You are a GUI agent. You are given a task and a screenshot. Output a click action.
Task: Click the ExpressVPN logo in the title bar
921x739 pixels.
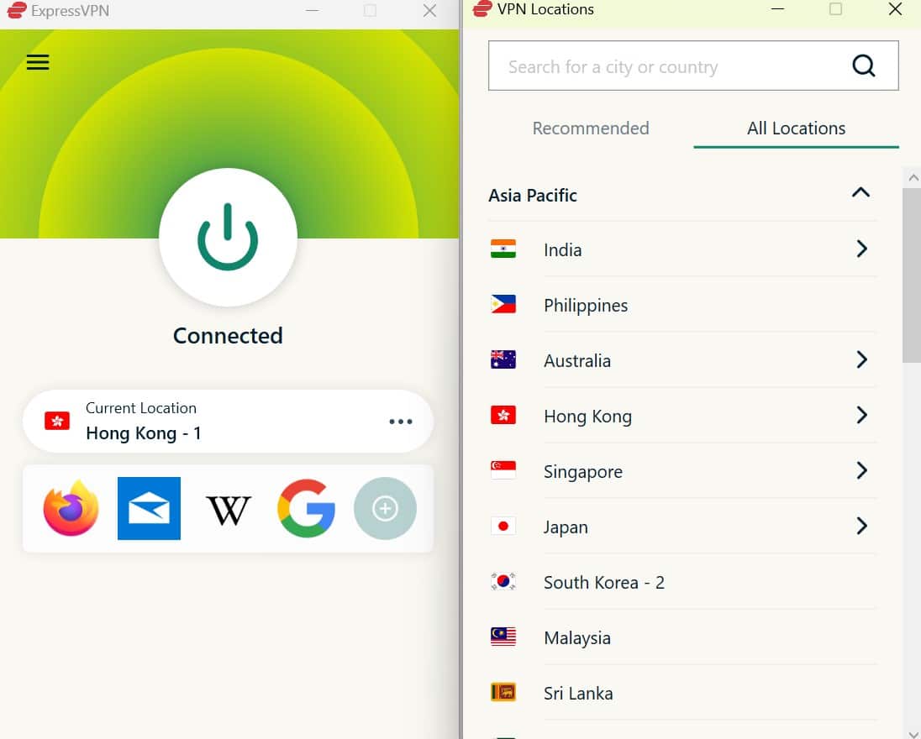(x=17, y=10)
